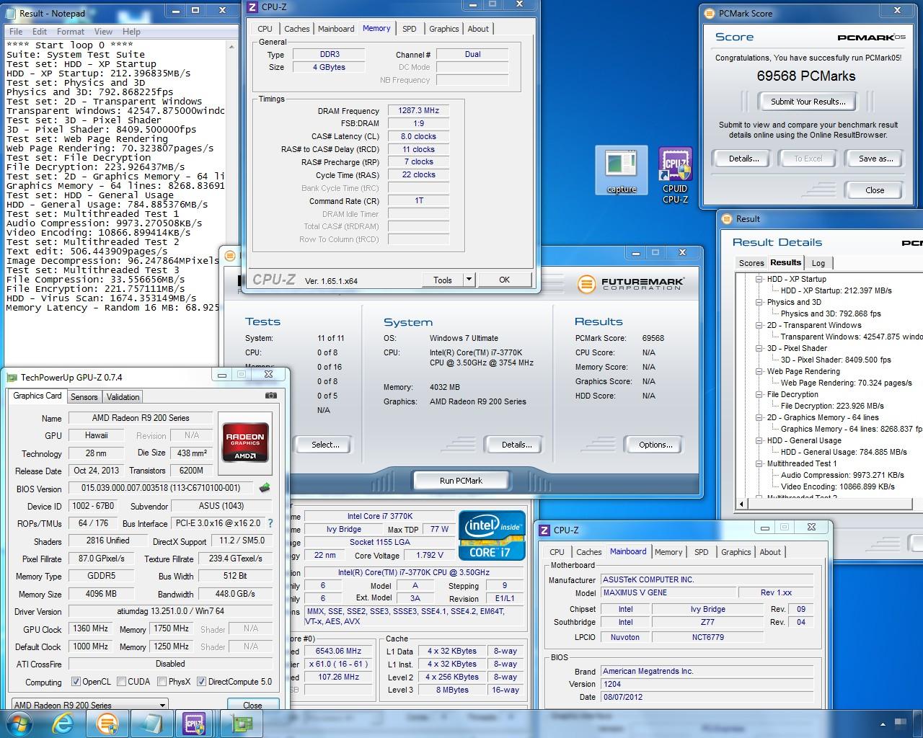923x738 pixels.
Task: Toggle the CUDA checkbox
Action: [x=121, y=681]
